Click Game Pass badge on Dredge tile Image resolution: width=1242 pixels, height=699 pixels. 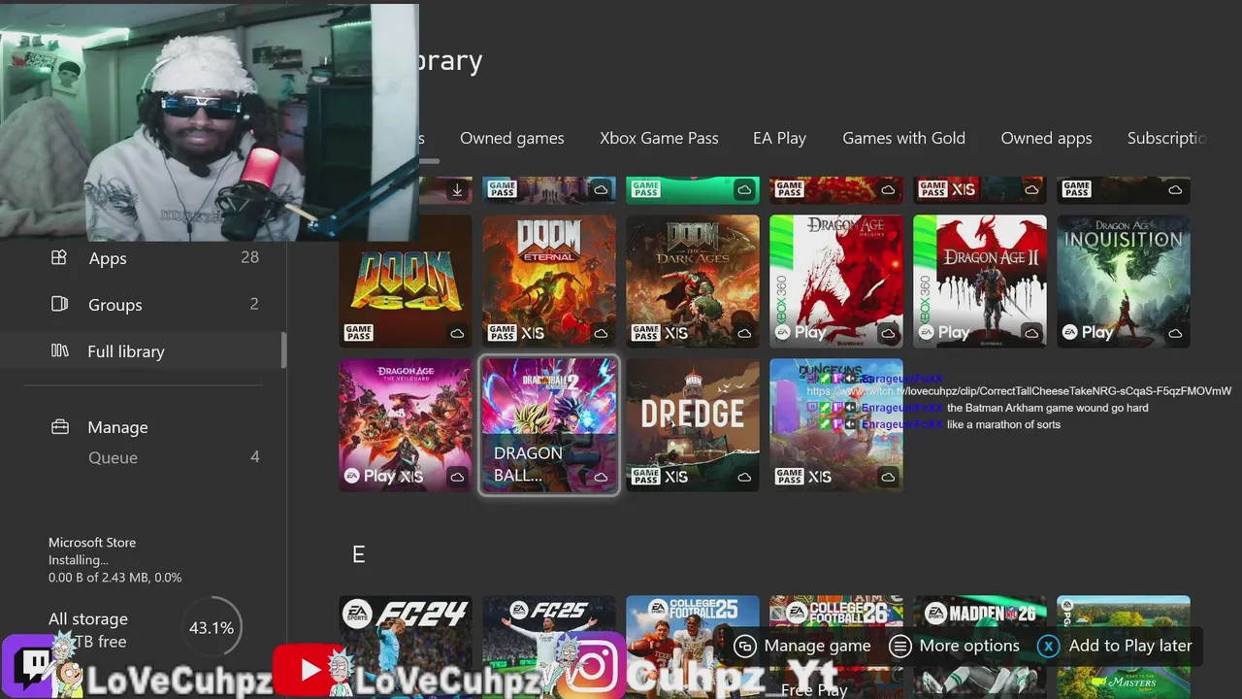point(646,477)
